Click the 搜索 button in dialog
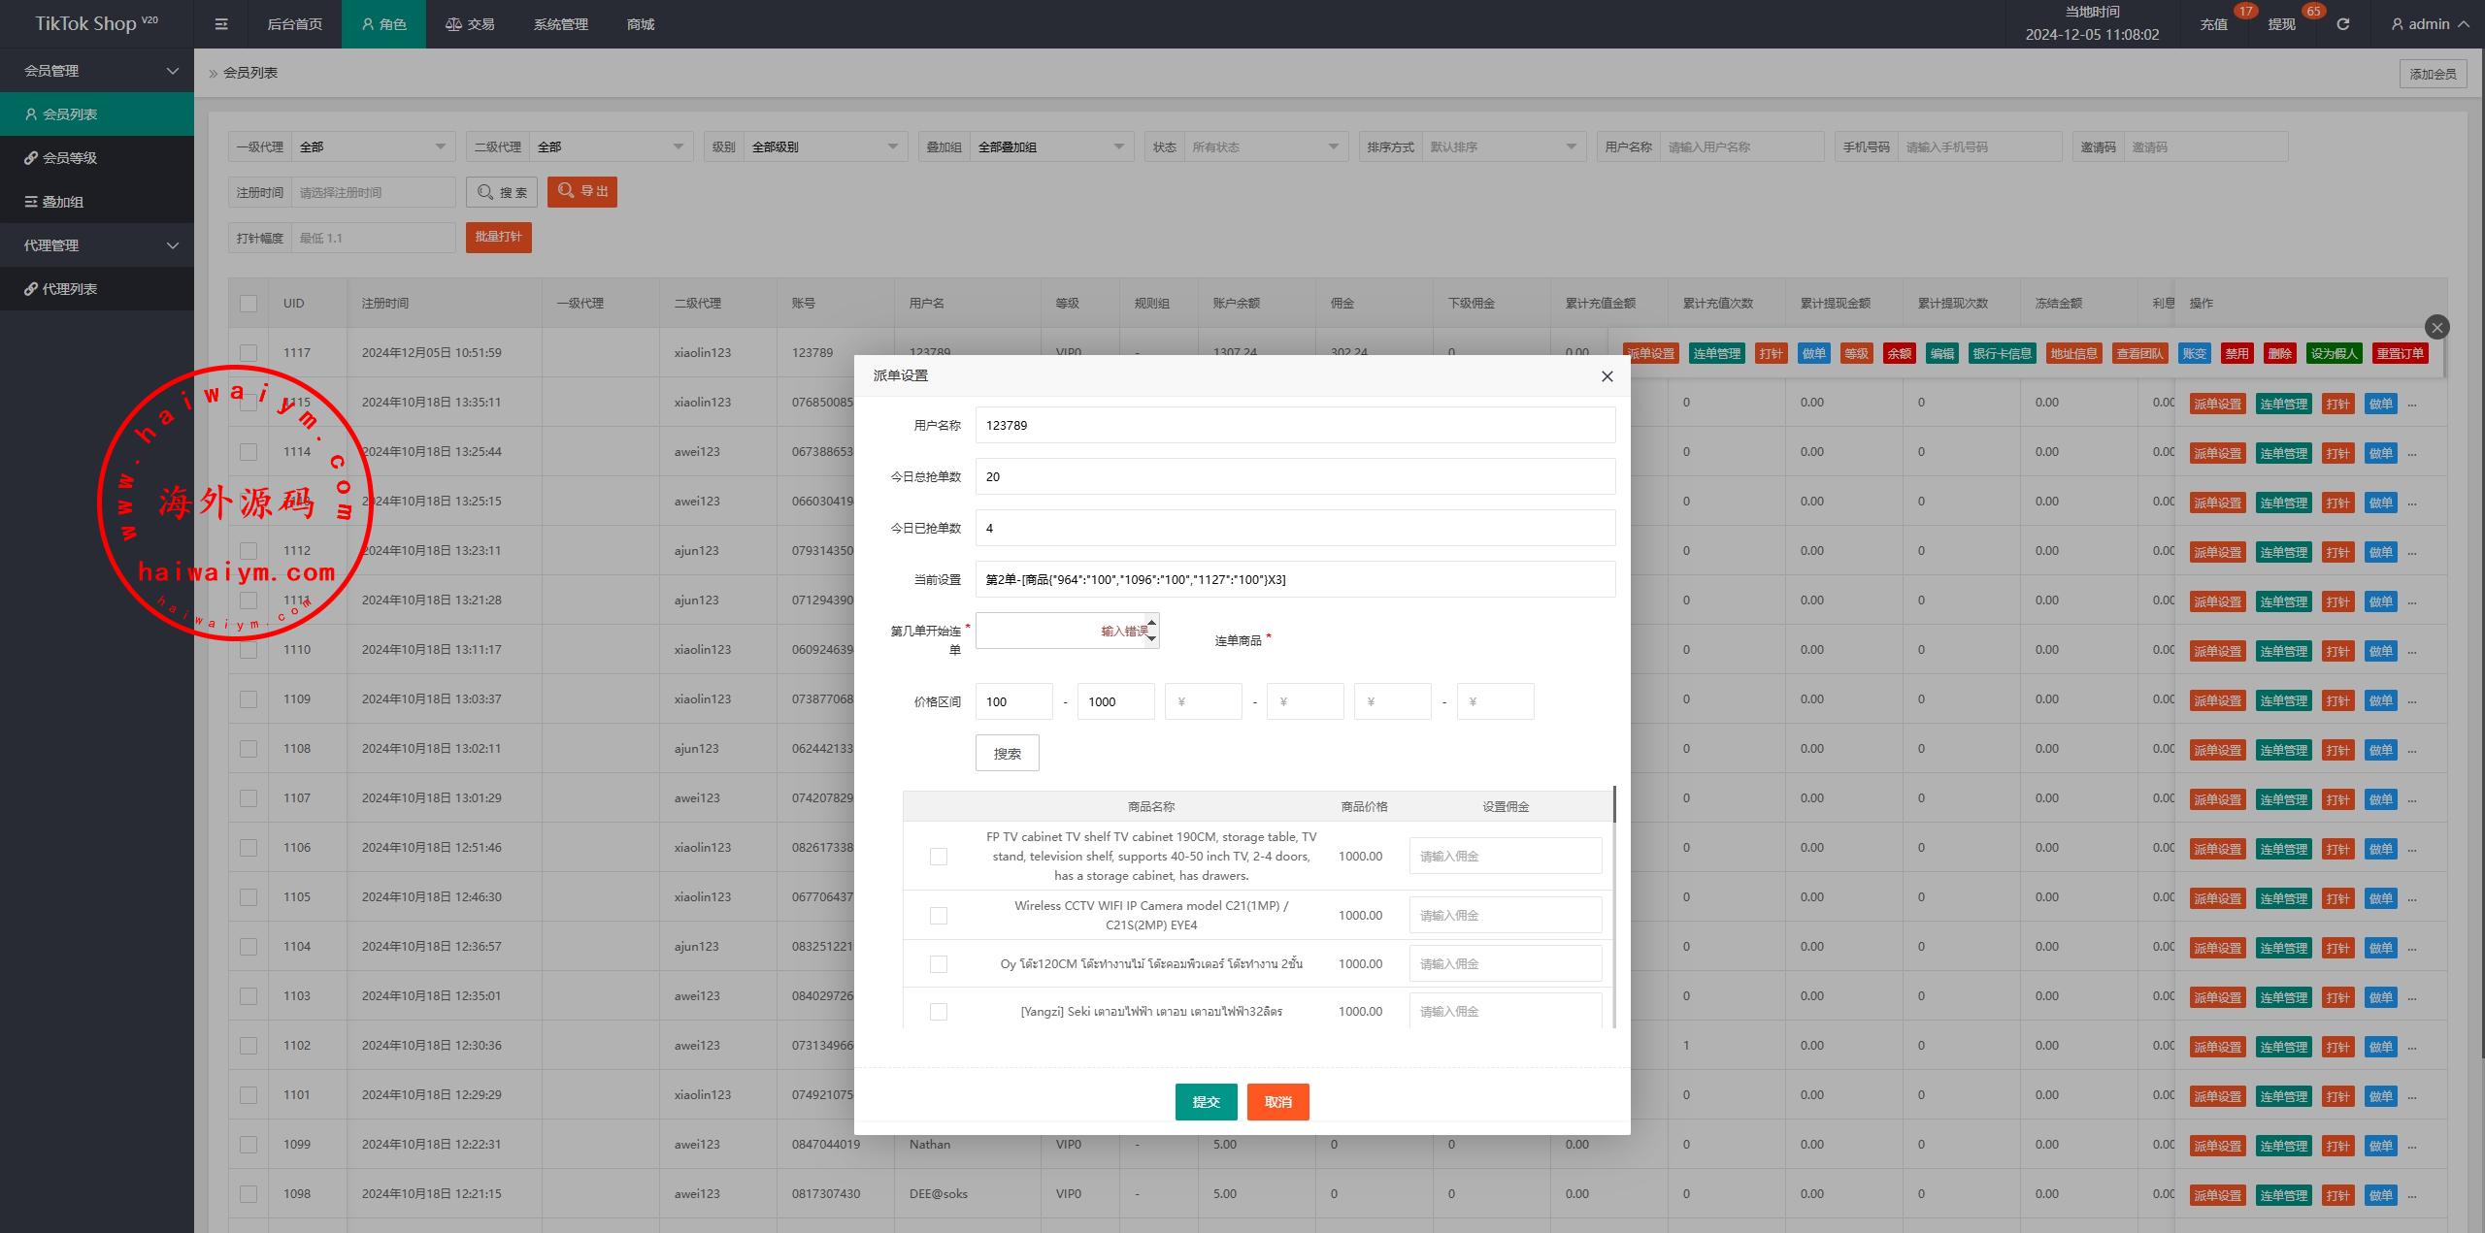 pos(1007,754)
